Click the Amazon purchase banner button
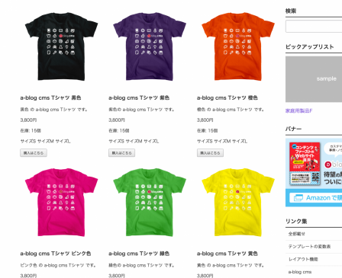 pyautogui.click(x=315, y=198)
